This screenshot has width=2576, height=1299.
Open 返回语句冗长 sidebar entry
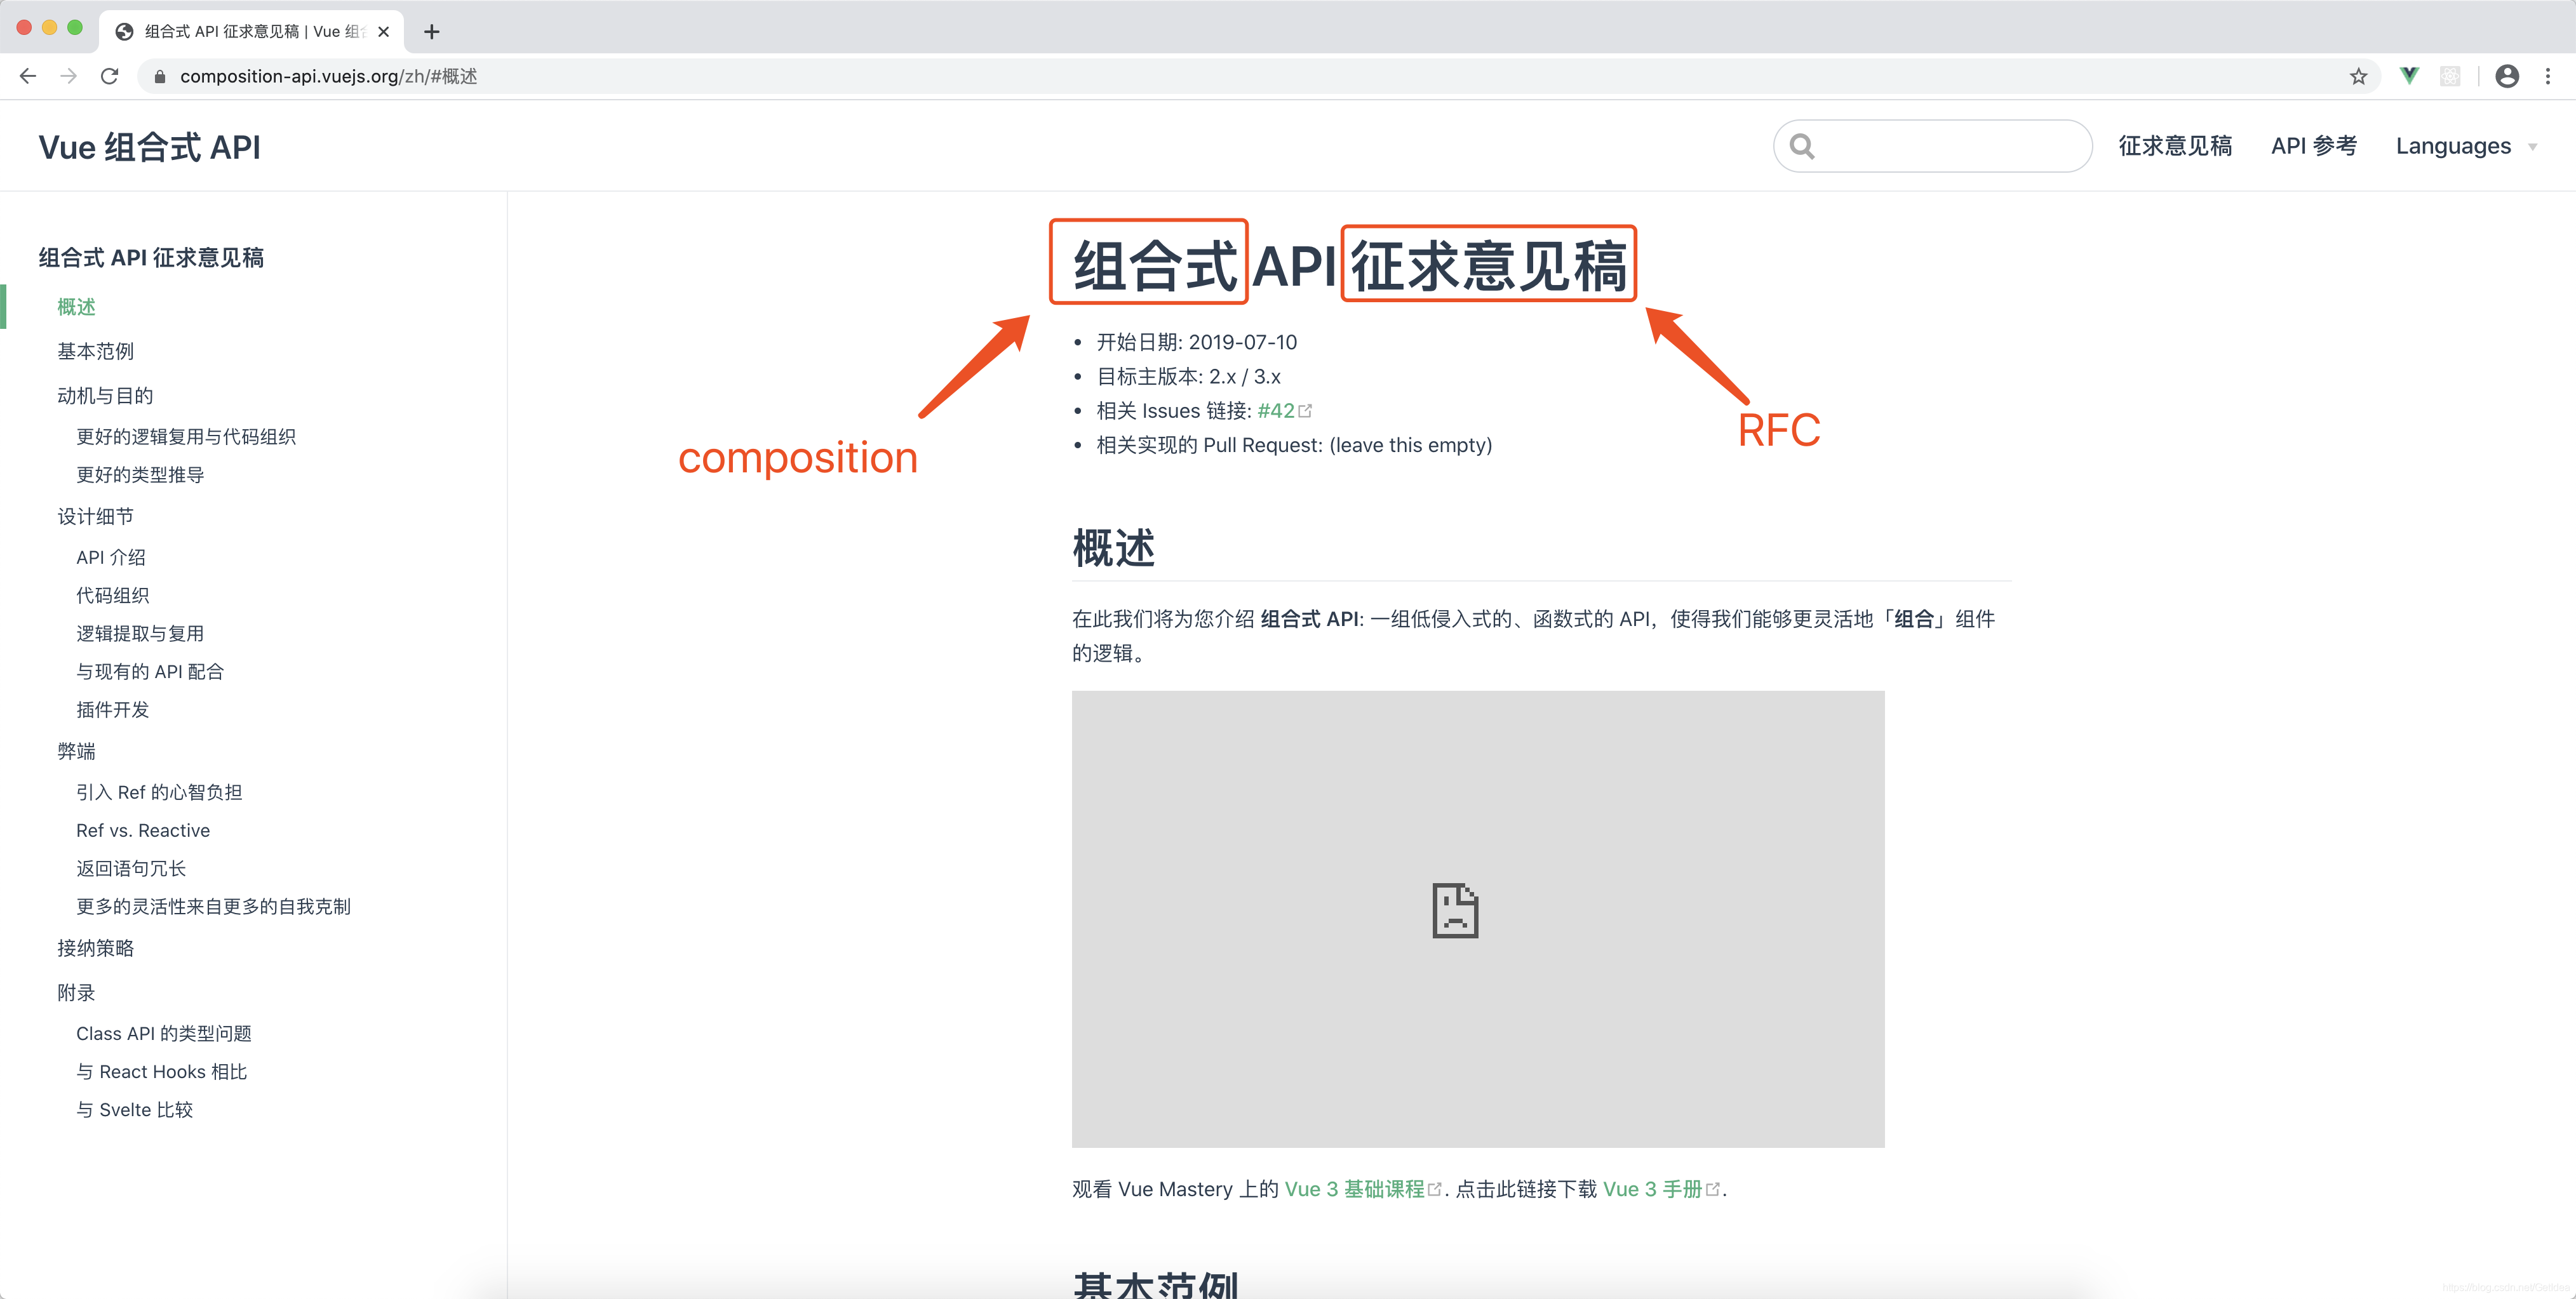131,869
